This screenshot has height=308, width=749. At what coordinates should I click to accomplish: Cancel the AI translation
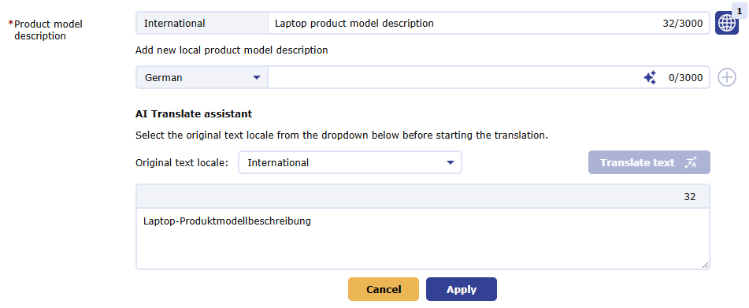(384, 289)
